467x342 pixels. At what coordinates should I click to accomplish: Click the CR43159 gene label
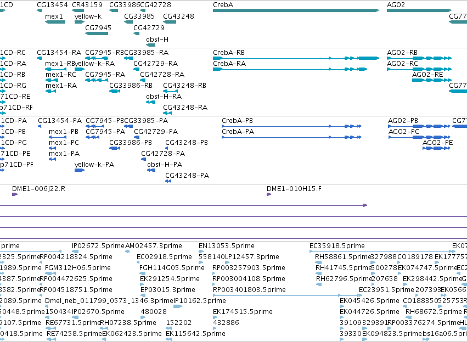[87, 5]
